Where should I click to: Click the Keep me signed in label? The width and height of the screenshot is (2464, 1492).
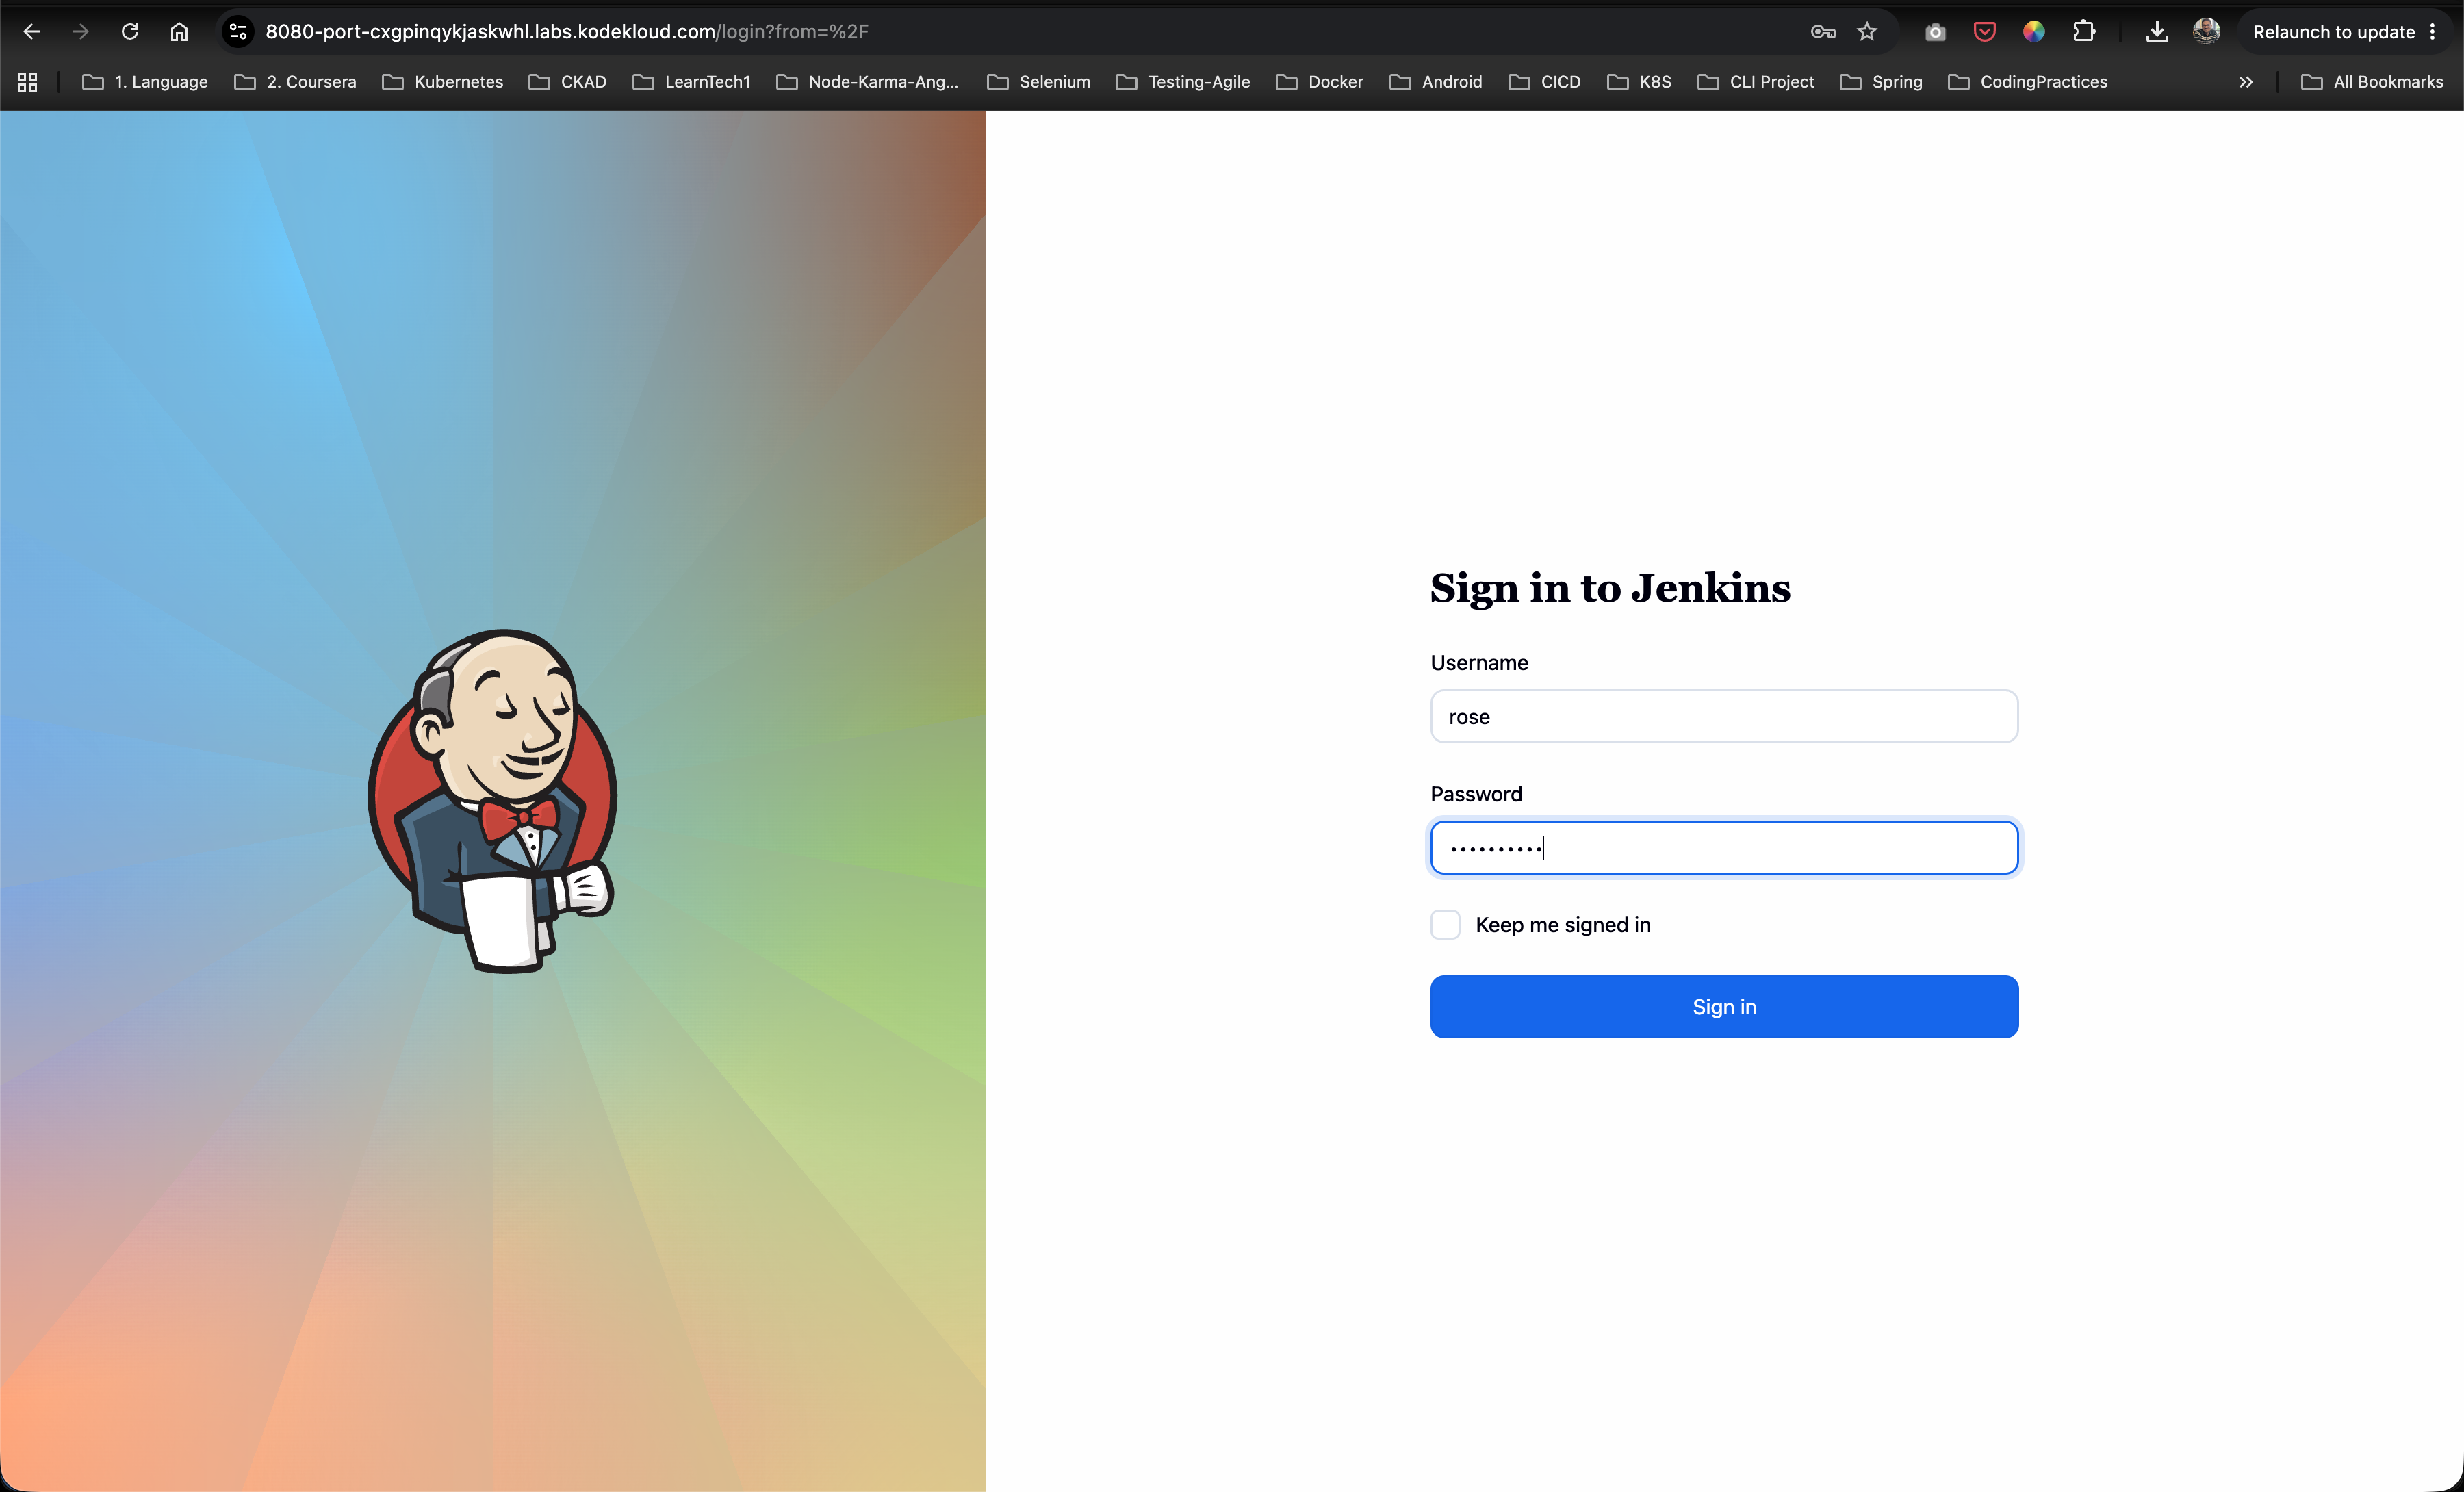[1563, 925]
